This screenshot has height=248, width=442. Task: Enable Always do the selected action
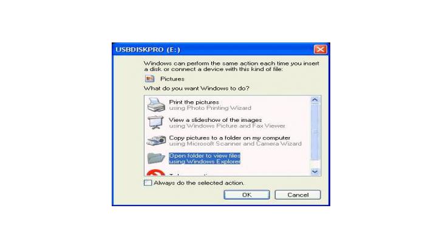click(x=148, y=183)
